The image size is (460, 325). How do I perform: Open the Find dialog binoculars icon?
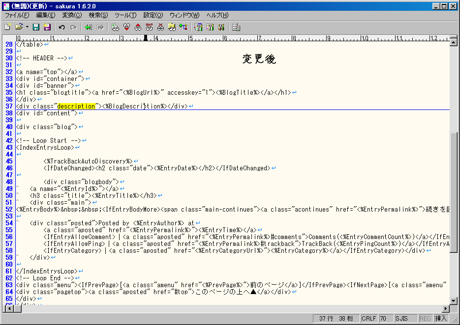click(115, 27)
